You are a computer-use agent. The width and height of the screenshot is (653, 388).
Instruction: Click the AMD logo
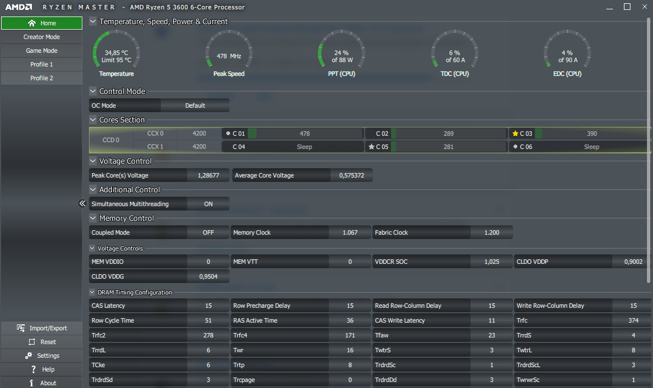pos(19,7)
